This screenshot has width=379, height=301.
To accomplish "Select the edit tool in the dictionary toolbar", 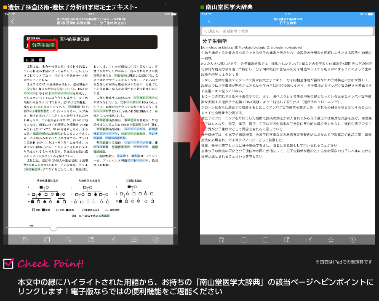I will point(310,239).
